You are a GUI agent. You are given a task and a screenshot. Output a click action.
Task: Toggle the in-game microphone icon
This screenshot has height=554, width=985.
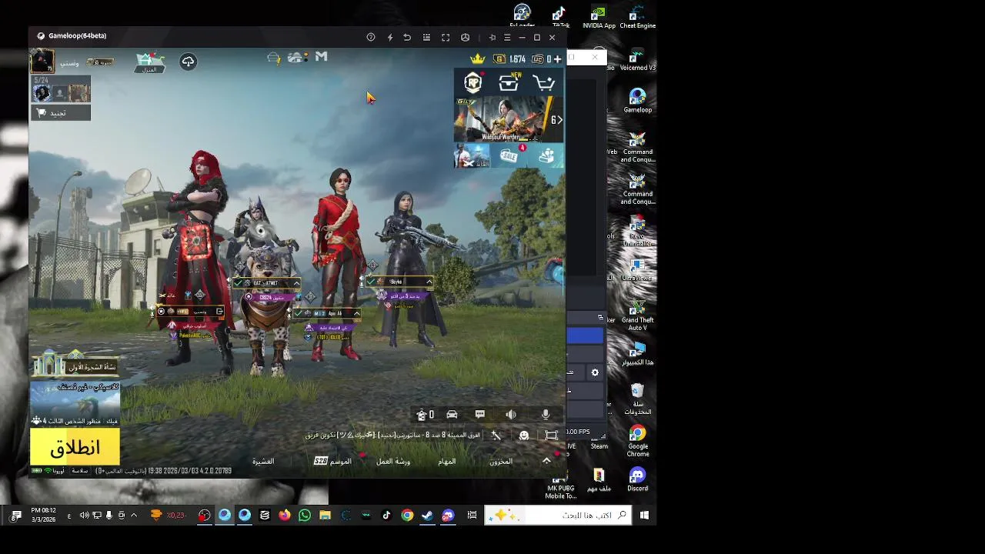[x=546, y=415]
